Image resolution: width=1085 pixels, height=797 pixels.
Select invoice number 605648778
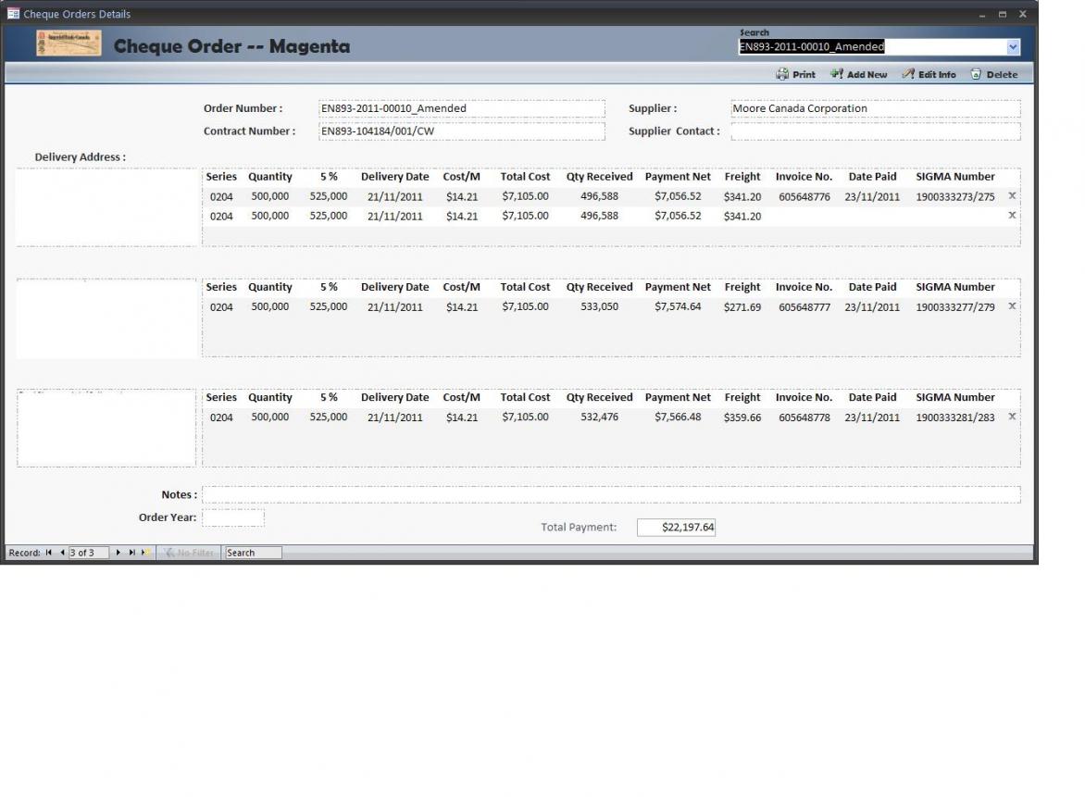pos(804,417)
